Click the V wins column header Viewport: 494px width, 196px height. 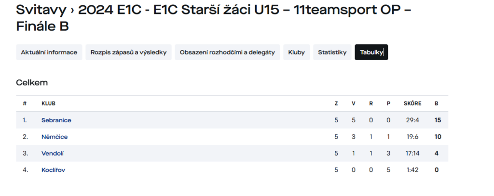(354, 104)
